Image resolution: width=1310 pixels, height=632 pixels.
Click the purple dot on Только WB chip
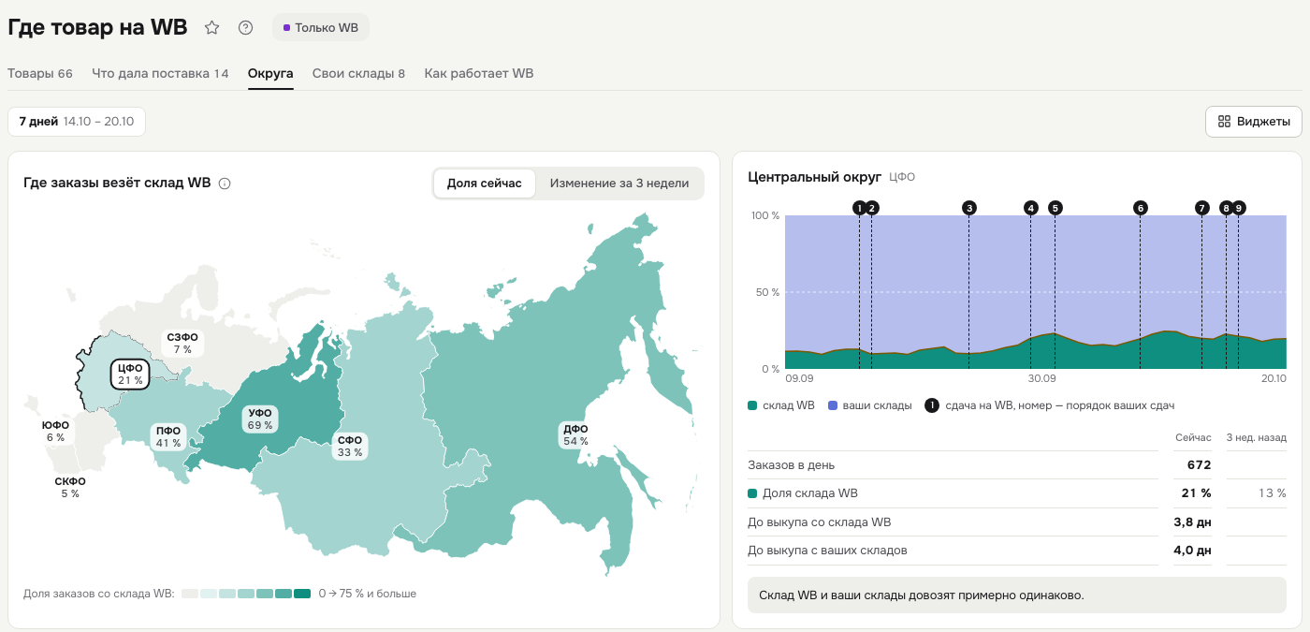[x=286, y=28]
